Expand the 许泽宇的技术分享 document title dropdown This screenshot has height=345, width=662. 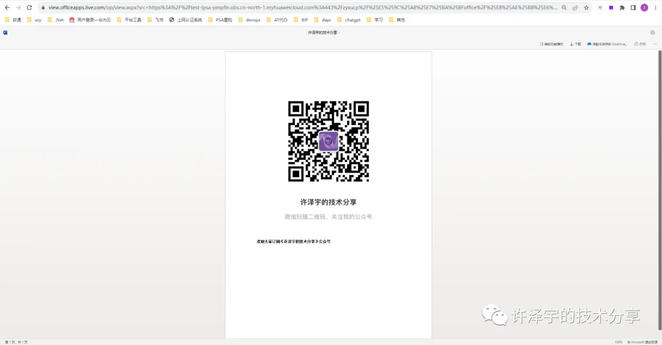324,32
